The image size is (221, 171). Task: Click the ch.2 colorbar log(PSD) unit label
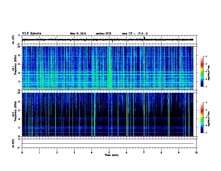click(209, 119)
